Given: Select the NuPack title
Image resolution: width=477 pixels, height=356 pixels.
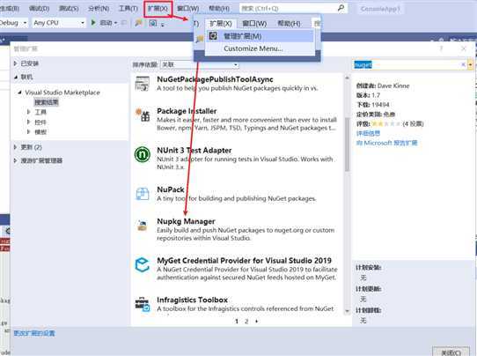Looking at the screenshot, I should (171, 189).
